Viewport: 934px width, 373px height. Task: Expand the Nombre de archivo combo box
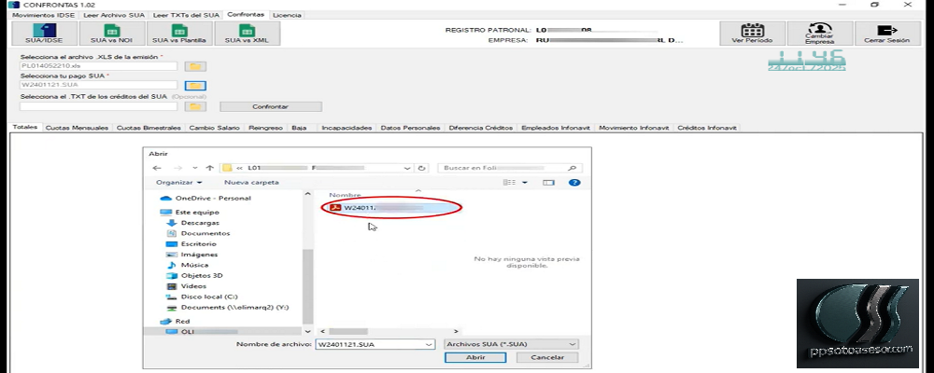coord(428,344)
